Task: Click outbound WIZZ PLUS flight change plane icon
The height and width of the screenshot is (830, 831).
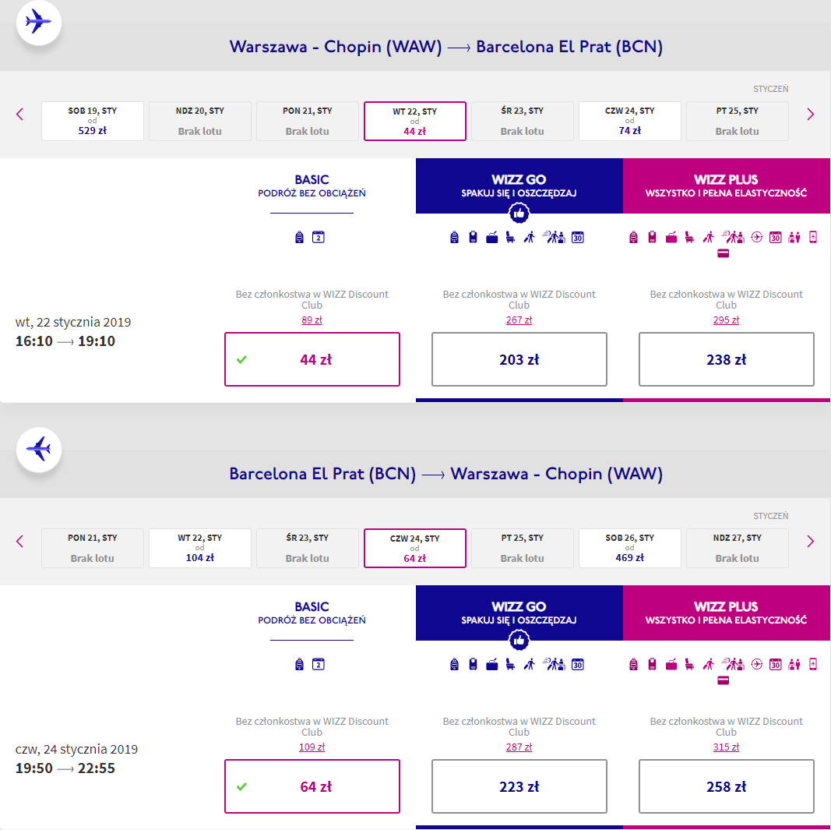Action: coord(757,237)
